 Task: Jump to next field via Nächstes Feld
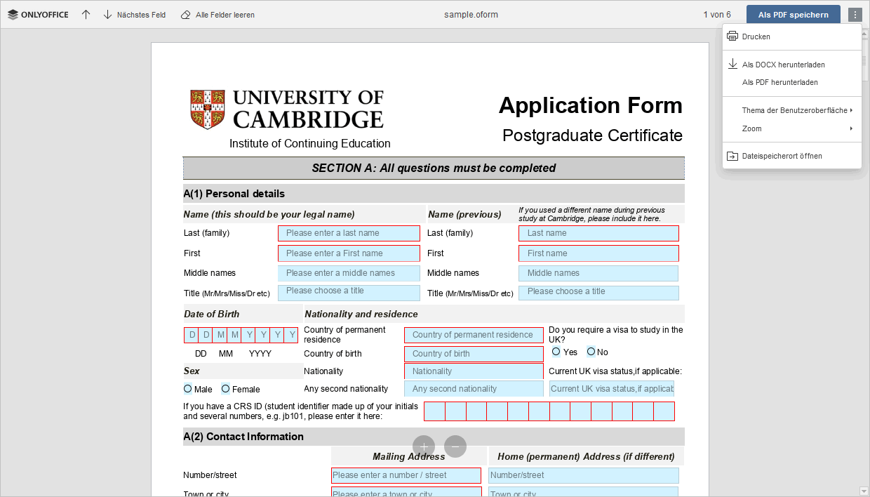point(134,14)
